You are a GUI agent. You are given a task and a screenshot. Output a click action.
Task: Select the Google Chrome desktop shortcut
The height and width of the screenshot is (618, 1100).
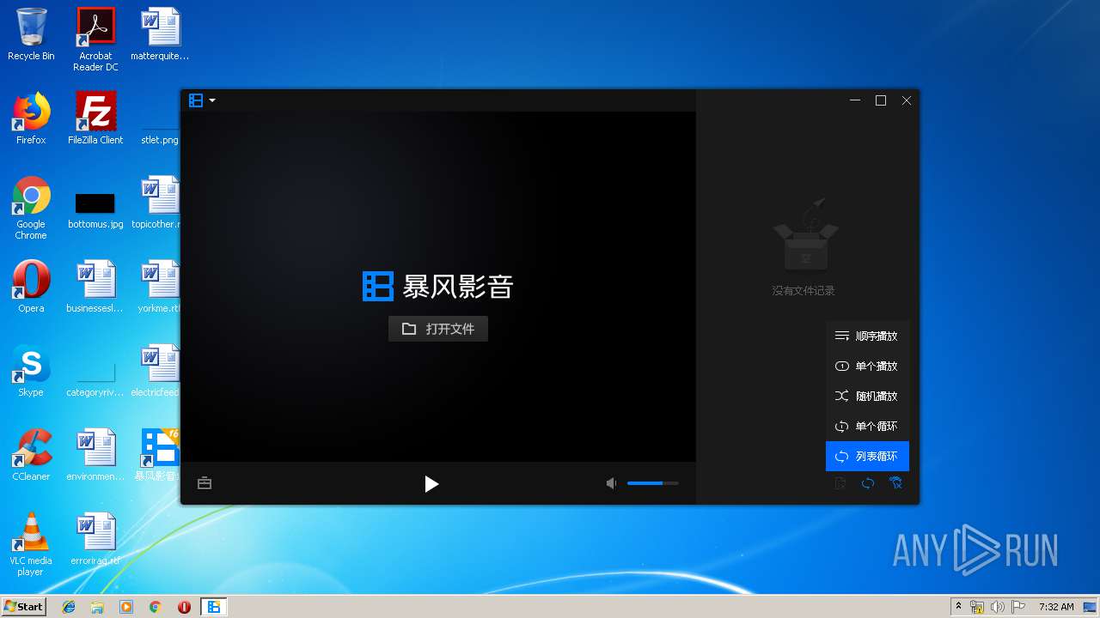point(31,208)
